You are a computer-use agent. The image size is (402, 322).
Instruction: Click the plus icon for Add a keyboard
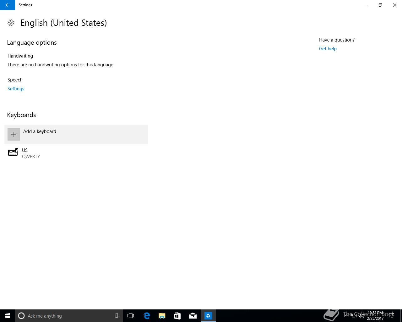pyautogui.click(x=14, y=134)
